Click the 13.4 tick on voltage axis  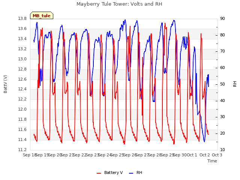pos(22,39)
